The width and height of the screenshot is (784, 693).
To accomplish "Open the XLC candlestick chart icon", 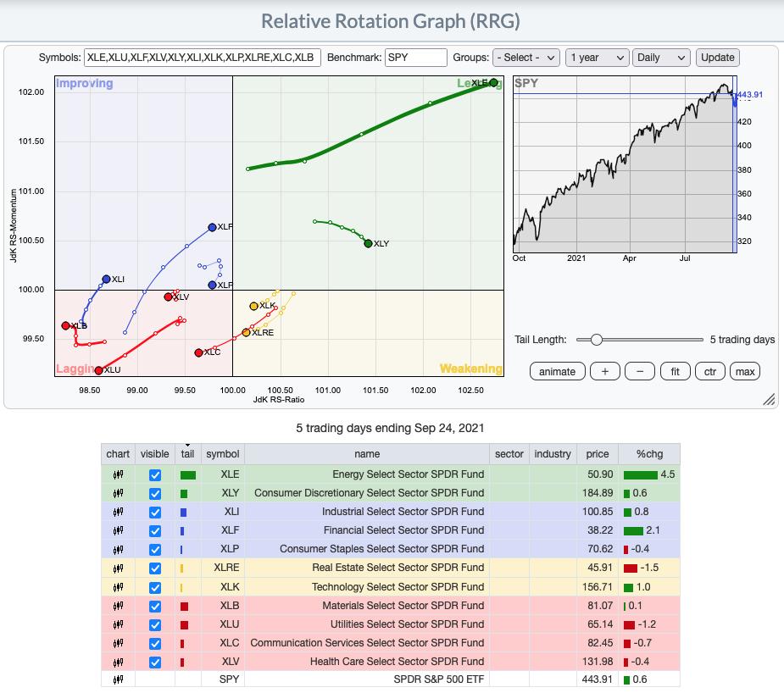I will [x=118, y=643].
